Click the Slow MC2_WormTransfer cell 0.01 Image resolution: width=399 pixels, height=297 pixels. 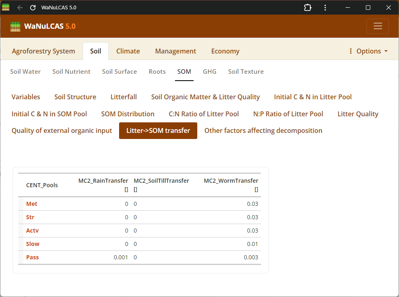coord(252,244)
